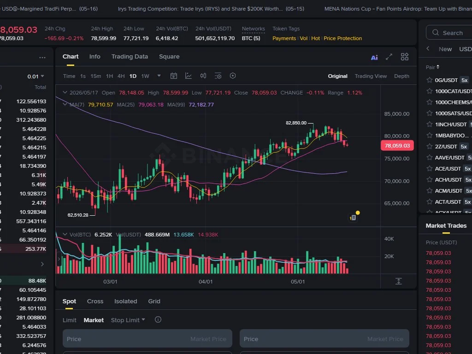Open the Irys Trading Competition announcement
The image size is (472, 354).
click(211, 9)
